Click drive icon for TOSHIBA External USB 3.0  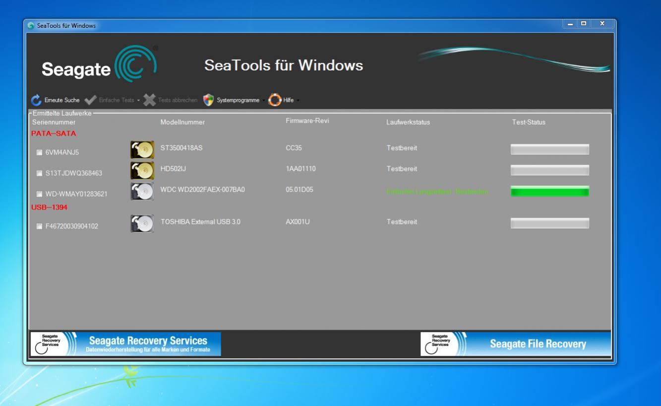(x=142, y=223)
